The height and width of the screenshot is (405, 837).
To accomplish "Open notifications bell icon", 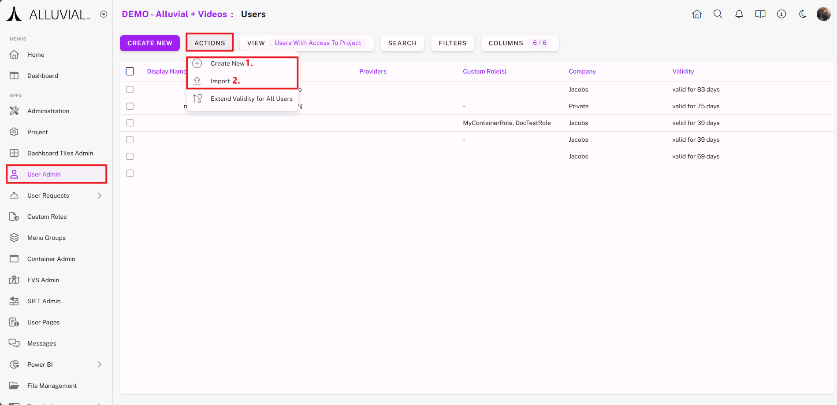I will (x=739, y=14).
